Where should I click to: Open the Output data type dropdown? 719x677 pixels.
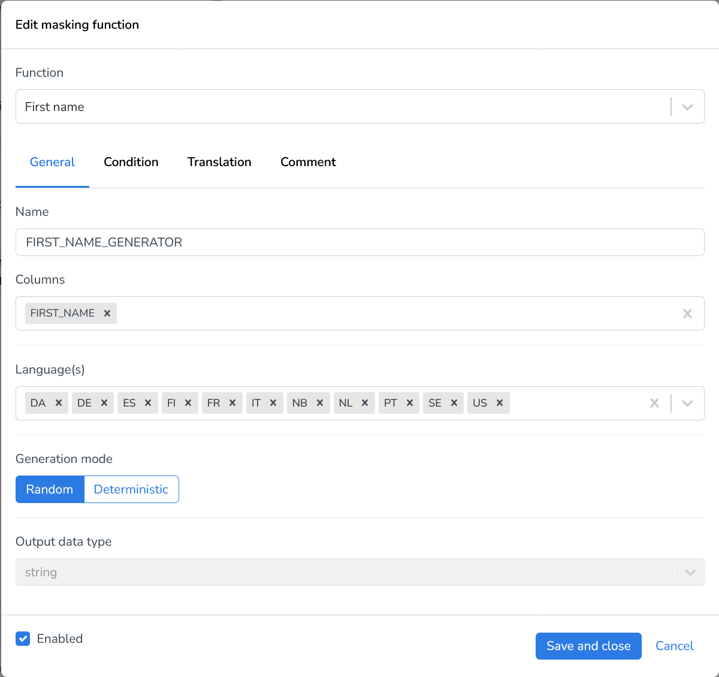coord(690,571)
